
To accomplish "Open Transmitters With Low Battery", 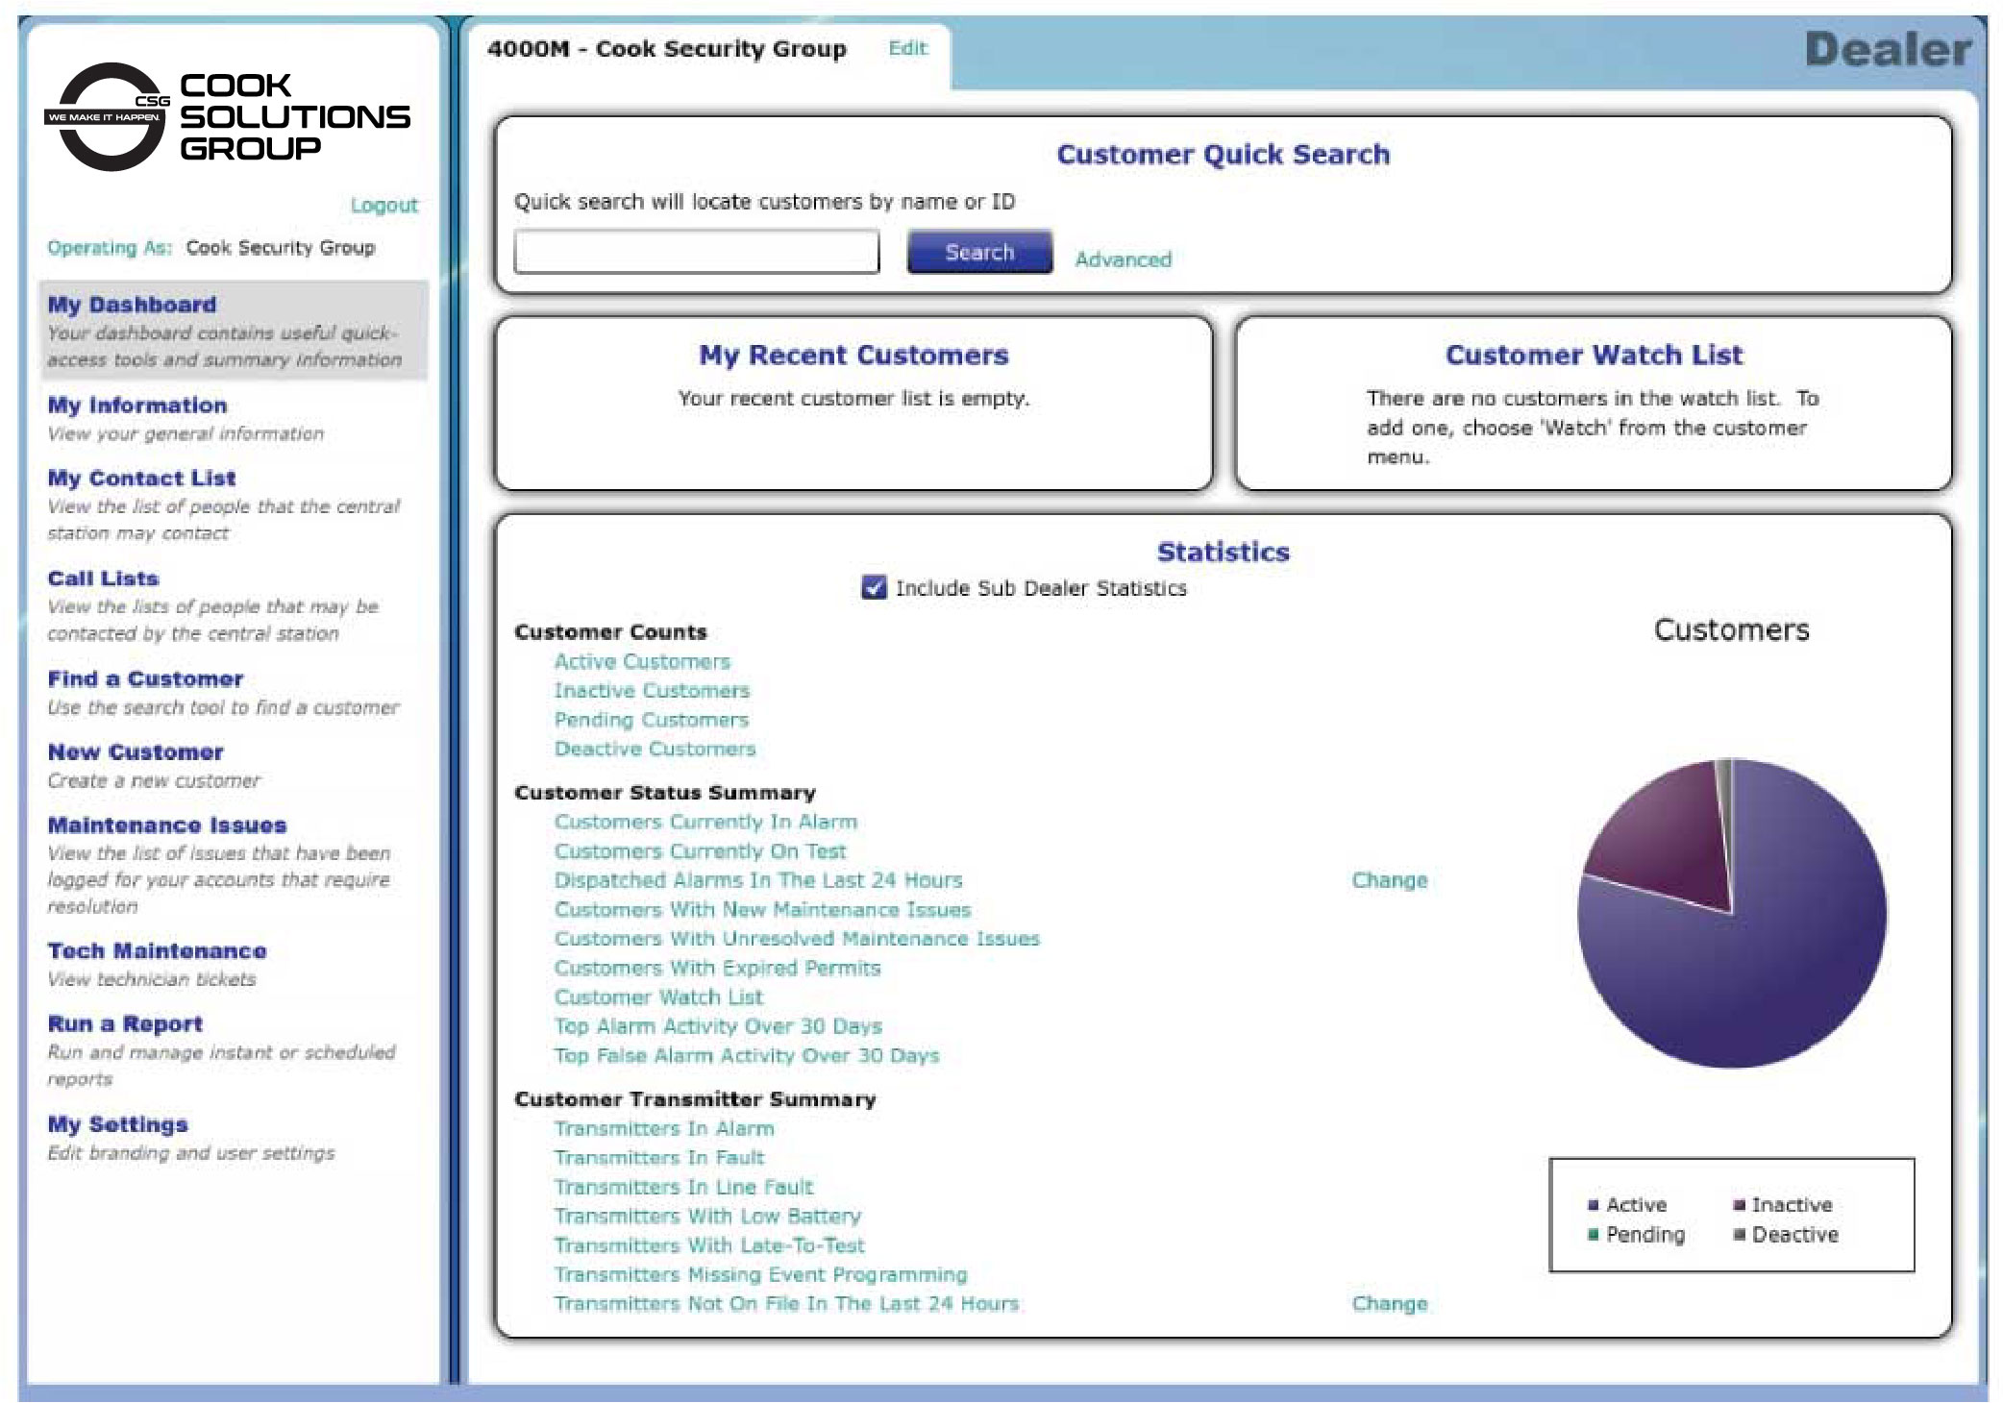I will click(707, 1217).
